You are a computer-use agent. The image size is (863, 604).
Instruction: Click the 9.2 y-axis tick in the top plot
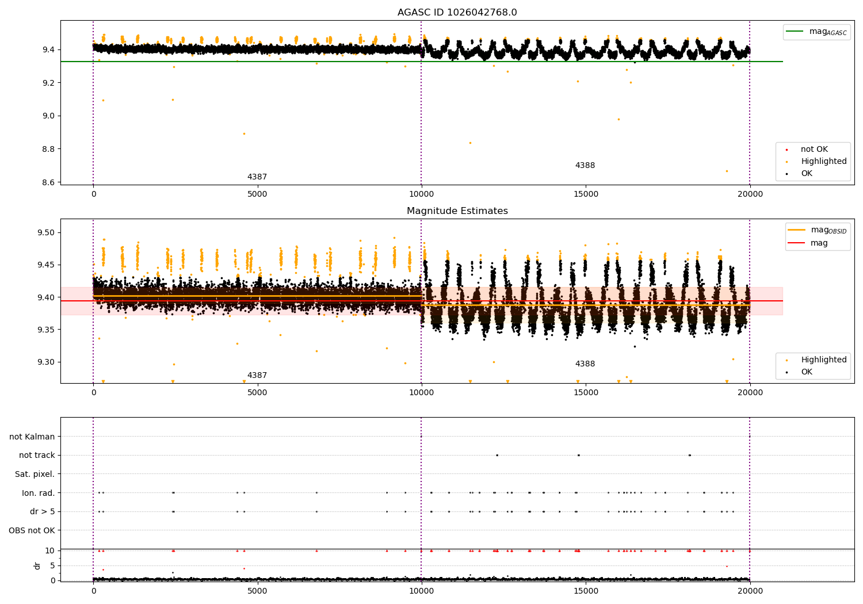49,83
